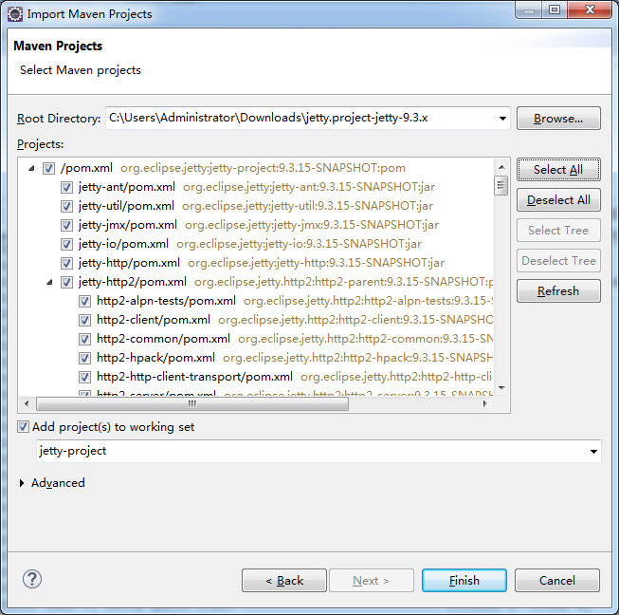Select the http2-client/pom.xml row text
Screen dimensions: 619x615
154,319
